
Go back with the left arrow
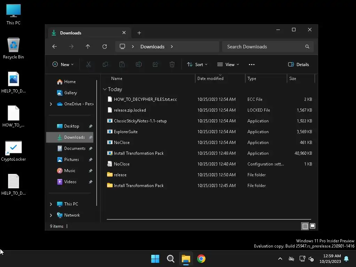55,47
